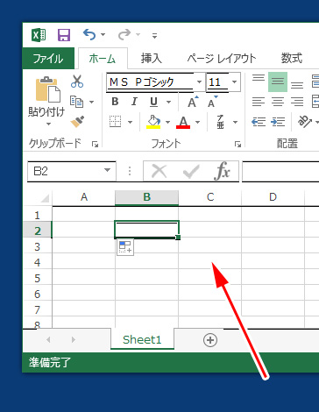Click the Undo arrow icon

(x=89, y=34)
